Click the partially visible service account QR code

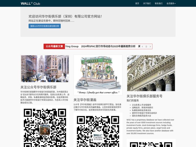(151, 143)
